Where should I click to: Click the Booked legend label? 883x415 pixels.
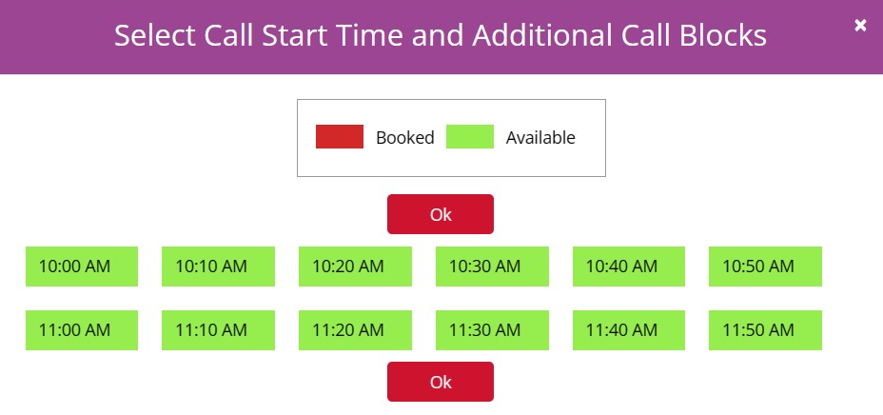[x=404, y=137]
